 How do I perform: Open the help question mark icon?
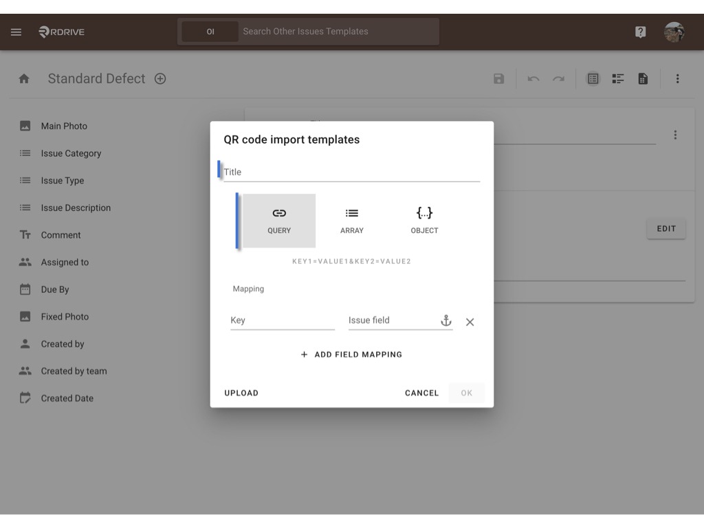coord(640,32)
